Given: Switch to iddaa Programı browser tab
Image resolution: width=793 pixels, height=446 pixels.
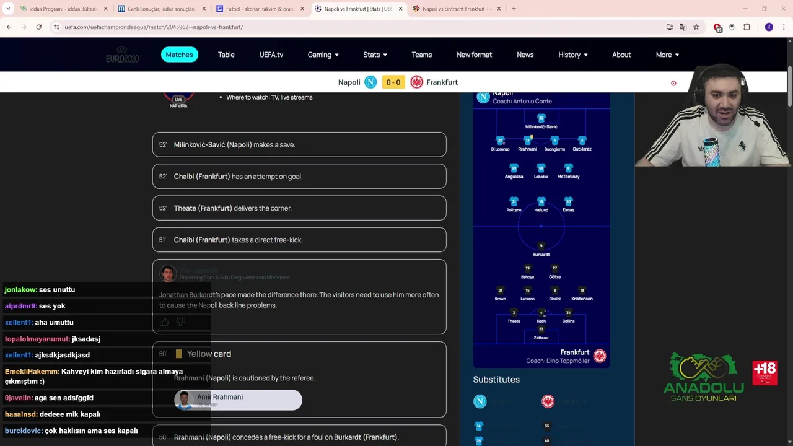Looking at the screenshot, I should click(62, 9).
